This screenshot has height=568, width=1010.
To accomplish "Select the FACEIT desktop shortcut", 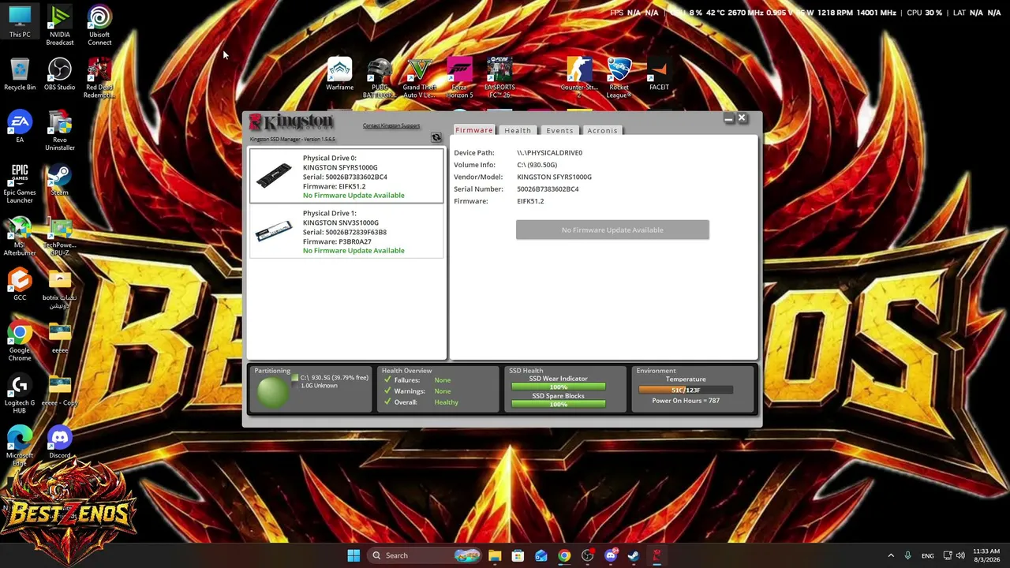I will point(659,74).
